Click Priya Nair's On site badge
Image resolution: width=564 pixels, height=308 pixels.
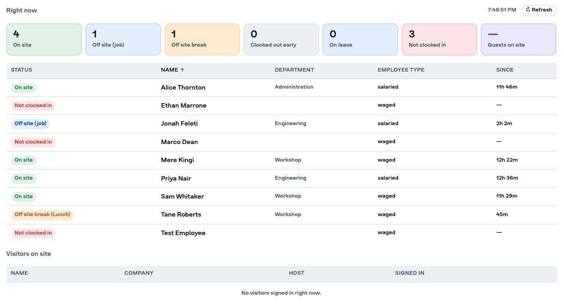[24, 178]
